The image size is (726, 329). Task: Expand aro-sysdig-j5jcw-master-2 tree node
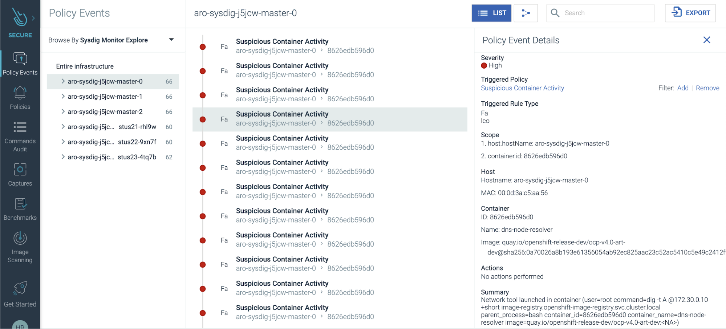63,111
